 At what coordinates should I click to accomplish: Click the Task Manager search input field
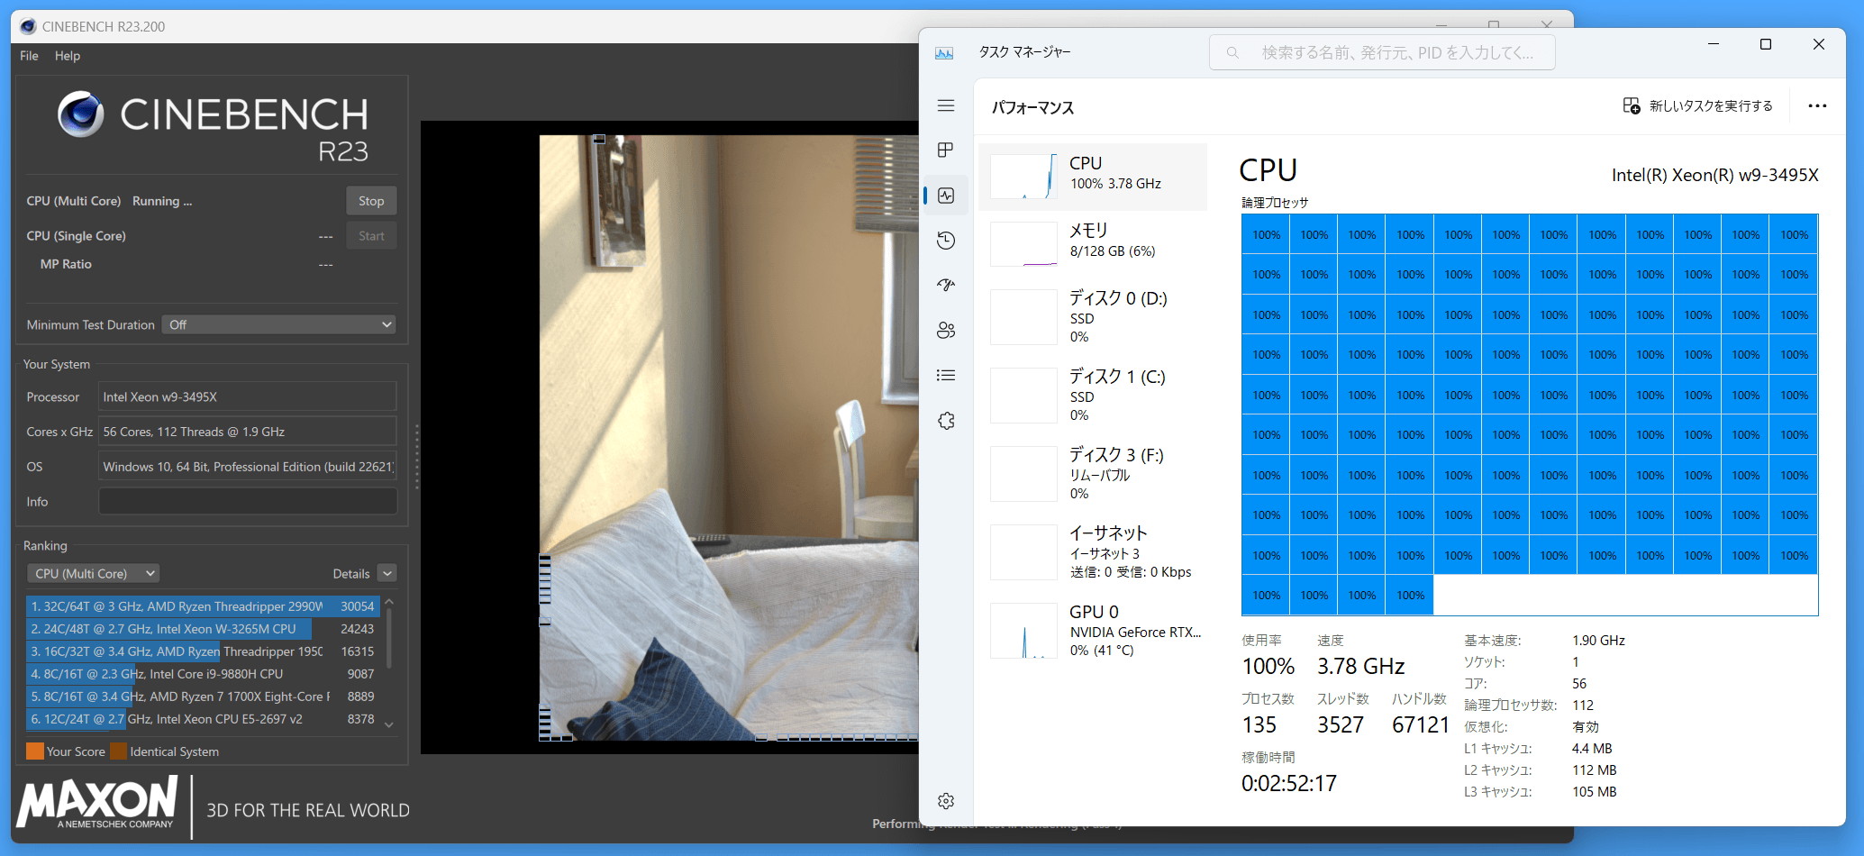tap(1382, 53)
